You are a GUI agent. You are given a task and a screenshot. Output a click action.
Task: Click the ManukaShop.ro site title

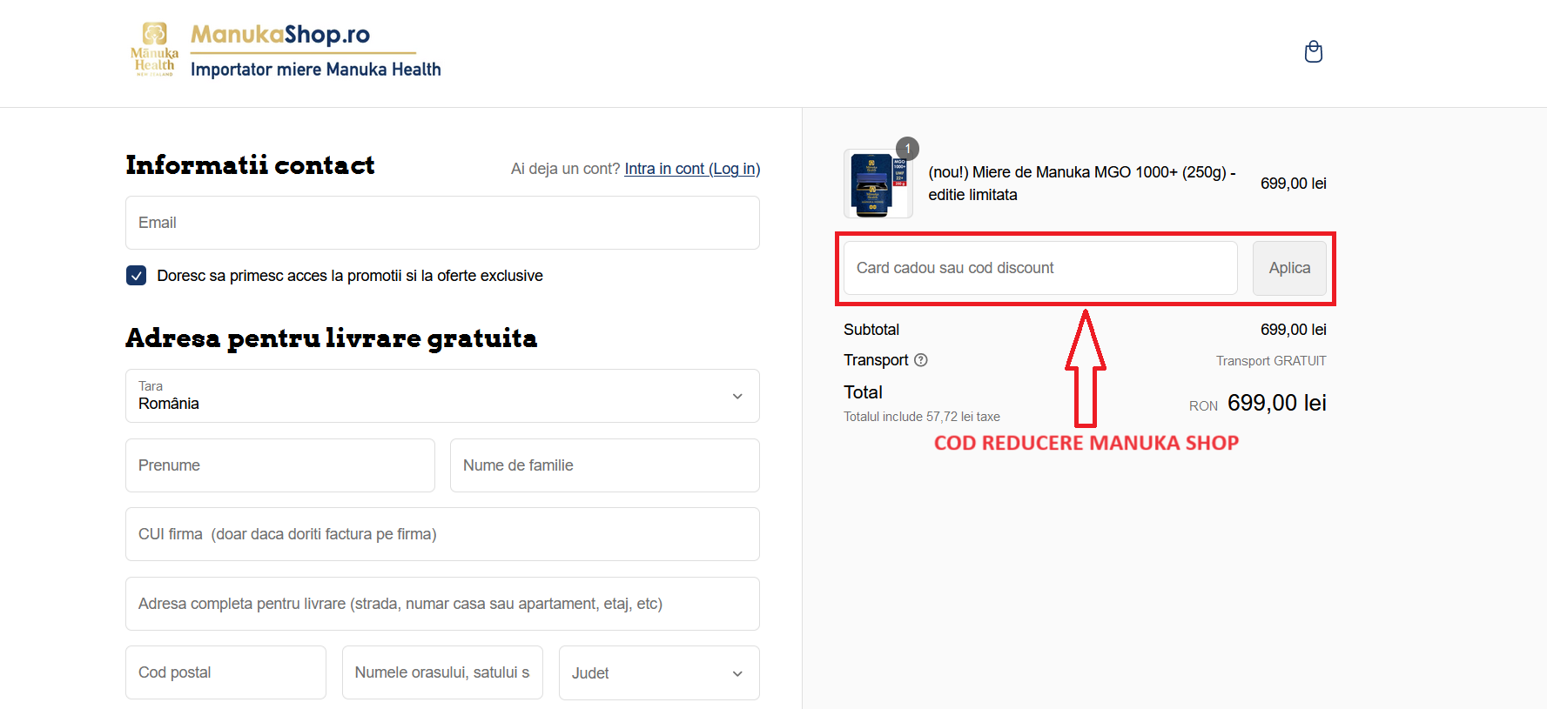(280, 34)
